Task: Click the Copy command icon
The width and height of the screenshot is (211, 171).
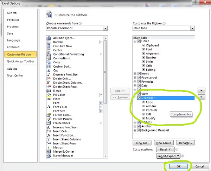Action: click(49, 62)
